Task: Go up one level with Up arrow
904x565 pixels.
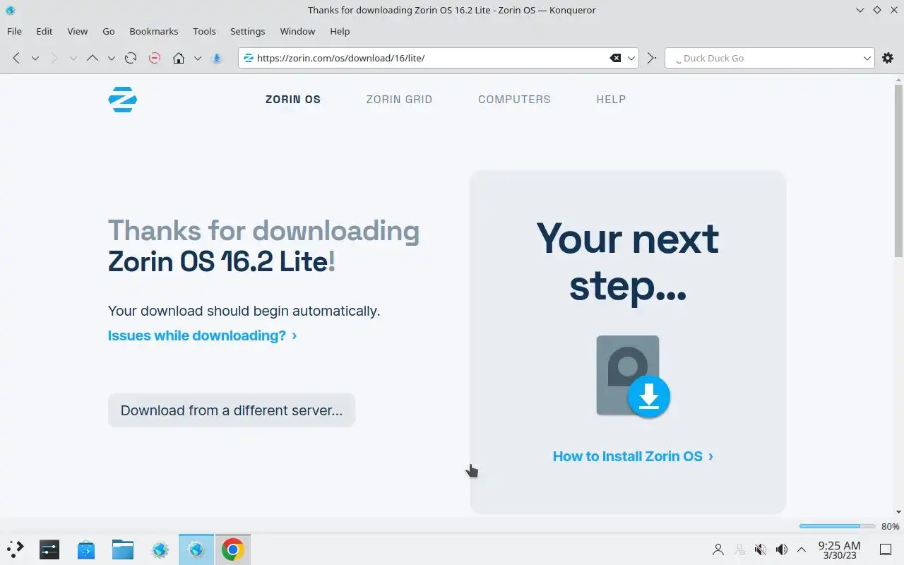Action: pos(93,58)
